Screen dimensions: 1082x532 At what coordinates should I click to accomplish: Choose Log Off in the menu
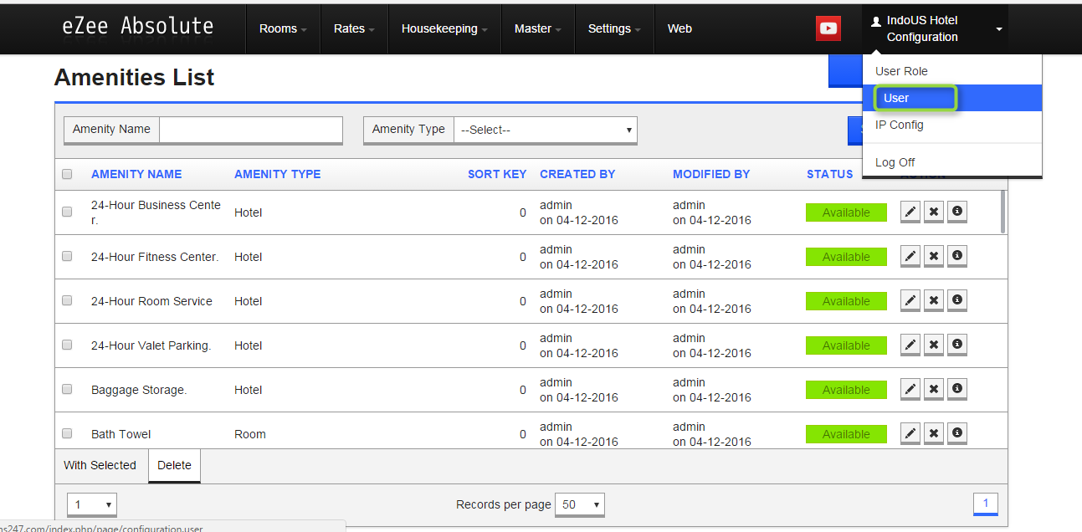[952, 162]
